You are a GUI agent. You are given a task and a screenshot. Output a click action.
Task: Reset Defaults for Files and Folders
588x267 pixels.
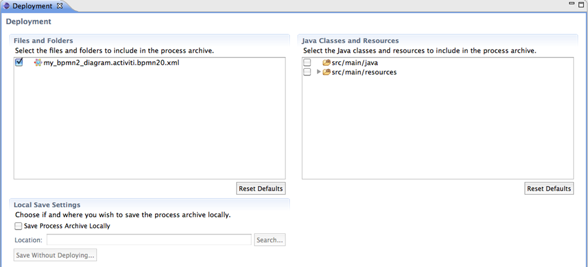(261, 189)
